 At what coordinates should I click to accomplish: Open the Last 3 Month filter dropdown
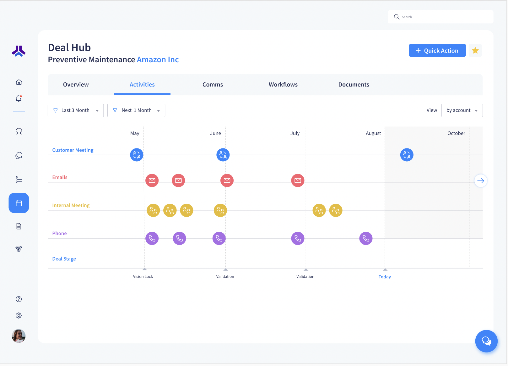pos(75,110)
